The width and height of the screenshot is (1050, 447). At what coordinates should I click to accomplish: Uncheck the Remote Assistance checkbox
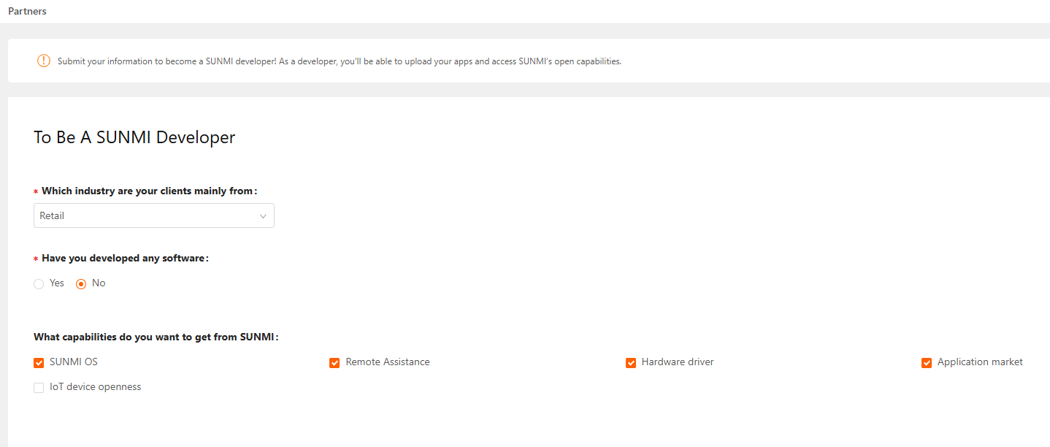point(334,363)
